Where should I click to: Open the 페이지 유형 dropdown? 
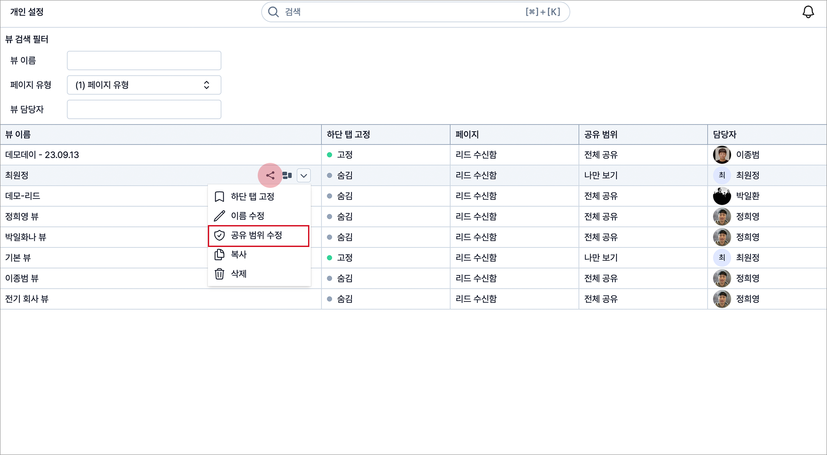click(144, 85)
